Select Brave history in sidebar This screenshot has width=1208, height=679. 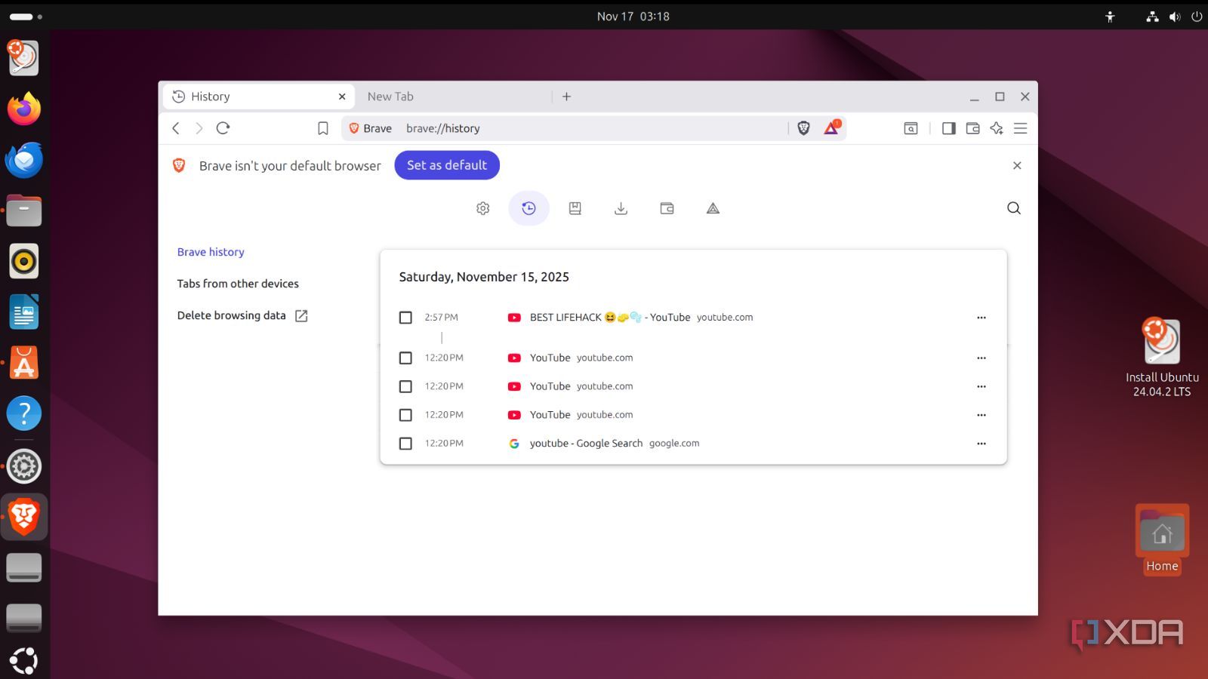coord(211,252)
